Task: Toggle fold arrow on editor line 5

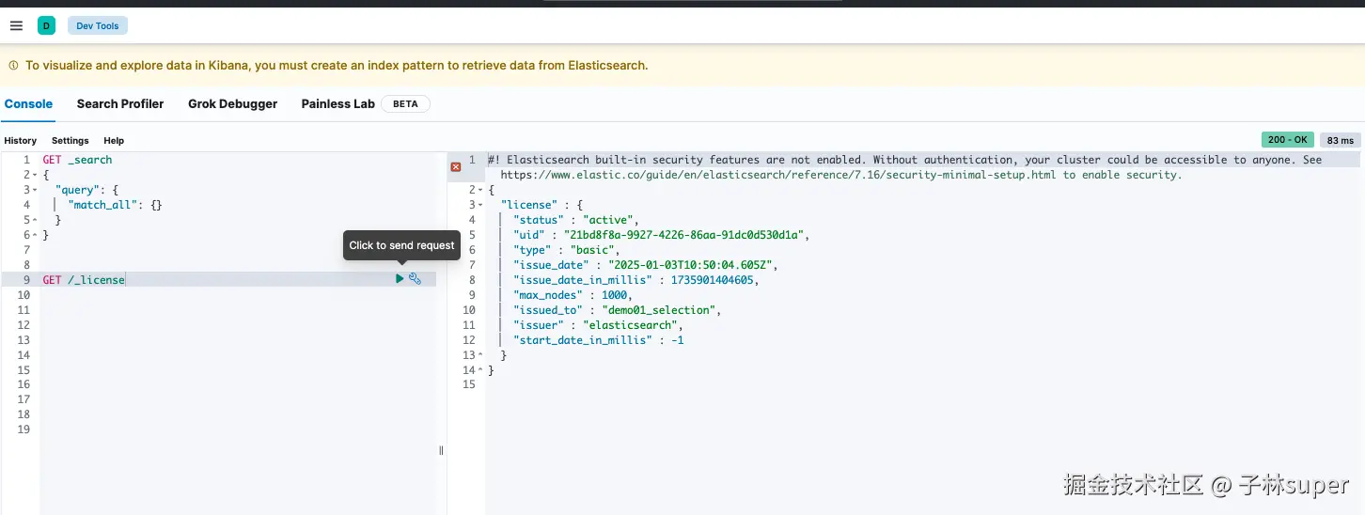Action: pos(35,220)
